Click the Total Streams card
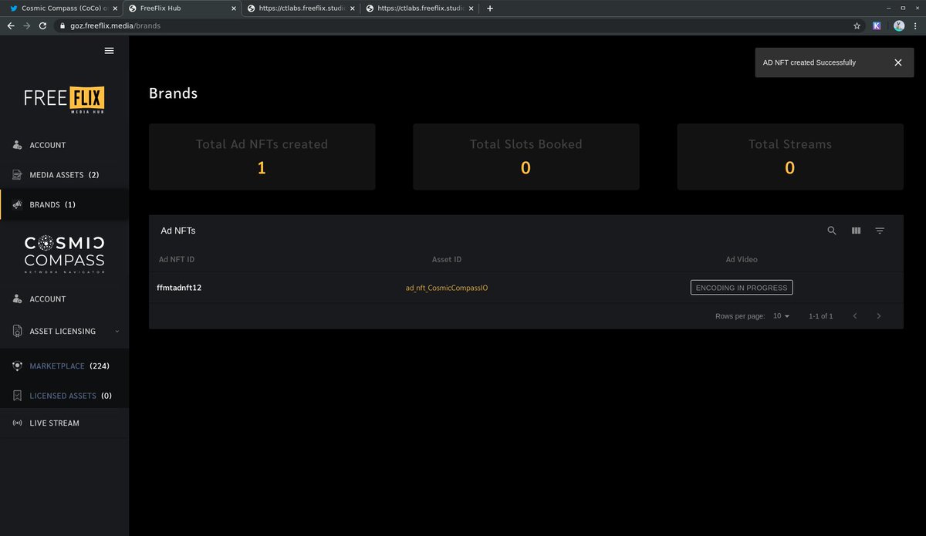The height and width of the screenshot is (536, 926). tap(790, 157)
